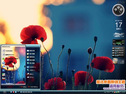Viewport: 126px width, 94px height.
Task: Click the Start button on taskbar
Action: click(x=5, y=92)
